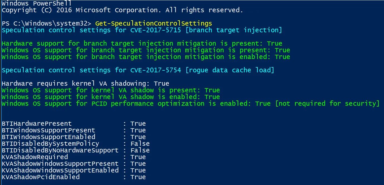
Task: Click Windows OS support BTI mitigation is enabled
Action: (x=146, y=57)
